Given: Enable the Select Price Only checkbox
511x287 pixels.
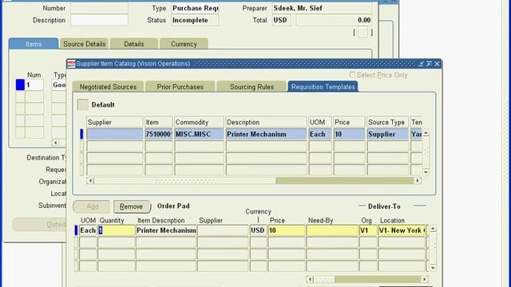Looking at the screenshot, I should 352,75.
